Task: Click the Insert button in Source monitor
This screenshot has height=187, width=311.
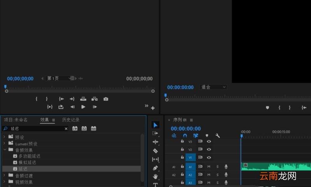Action: [x=83, y=99]
